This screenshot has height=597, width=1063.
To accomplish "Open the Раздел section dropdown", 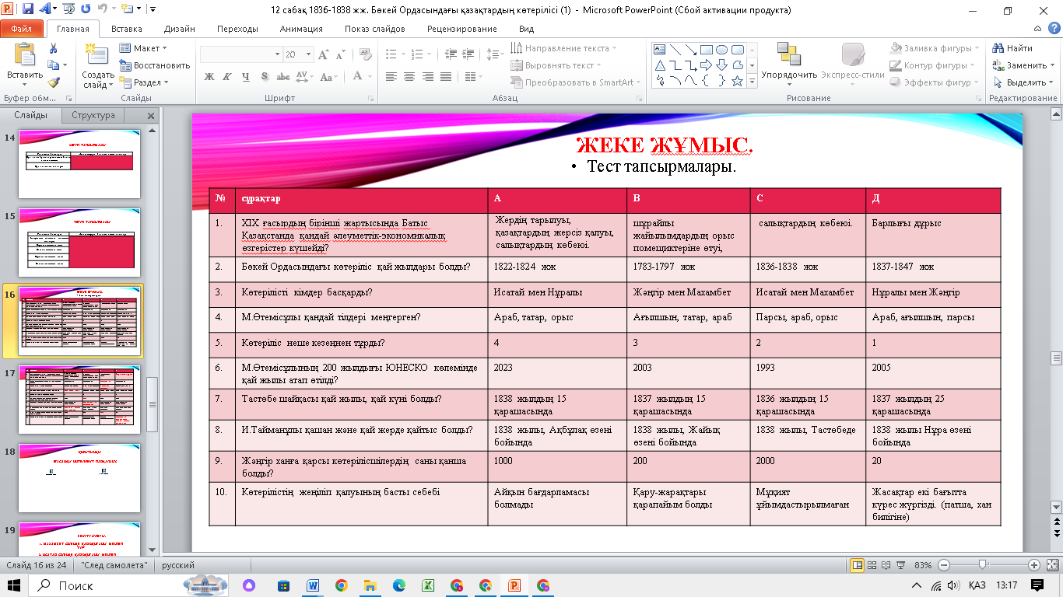I will tap(144, 82).
